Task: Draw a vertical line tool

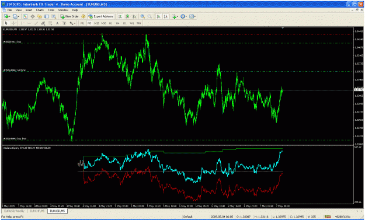Action: (x=22, y=23)
